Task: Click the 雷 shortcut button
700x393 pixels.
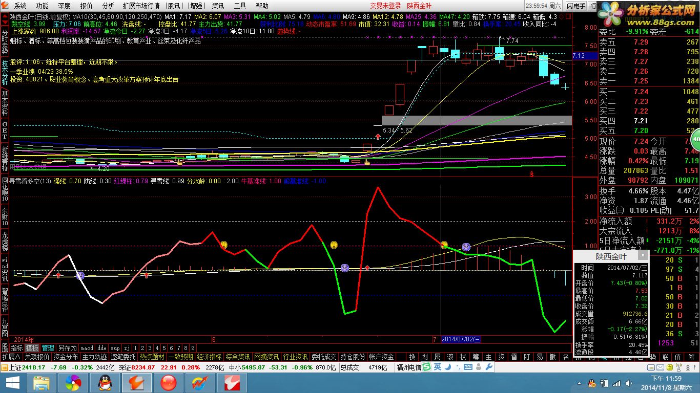Action: pyautogui.click(x=514, y=357)
